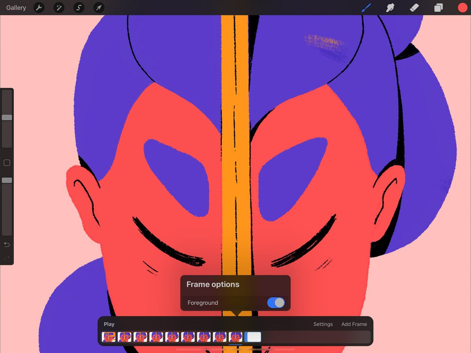Open the Layers panel
Screen dimensions: 471x353
click(438, 8)
